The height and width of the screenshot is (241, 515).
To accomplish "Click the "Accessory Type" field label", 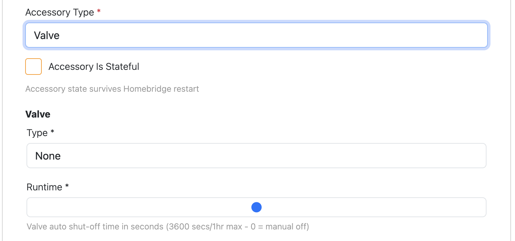I will click(x=60, y=13).
